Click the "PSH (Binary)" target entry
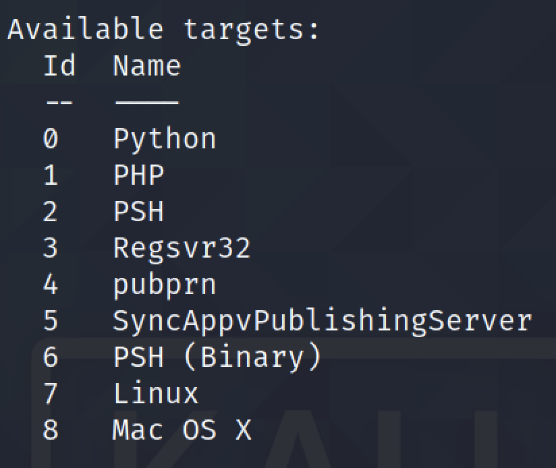 point(217,357)
